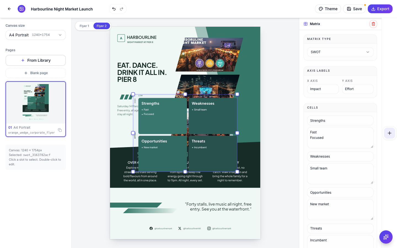
Task: Edit the New market text area
Action: (x=340, y=209)
